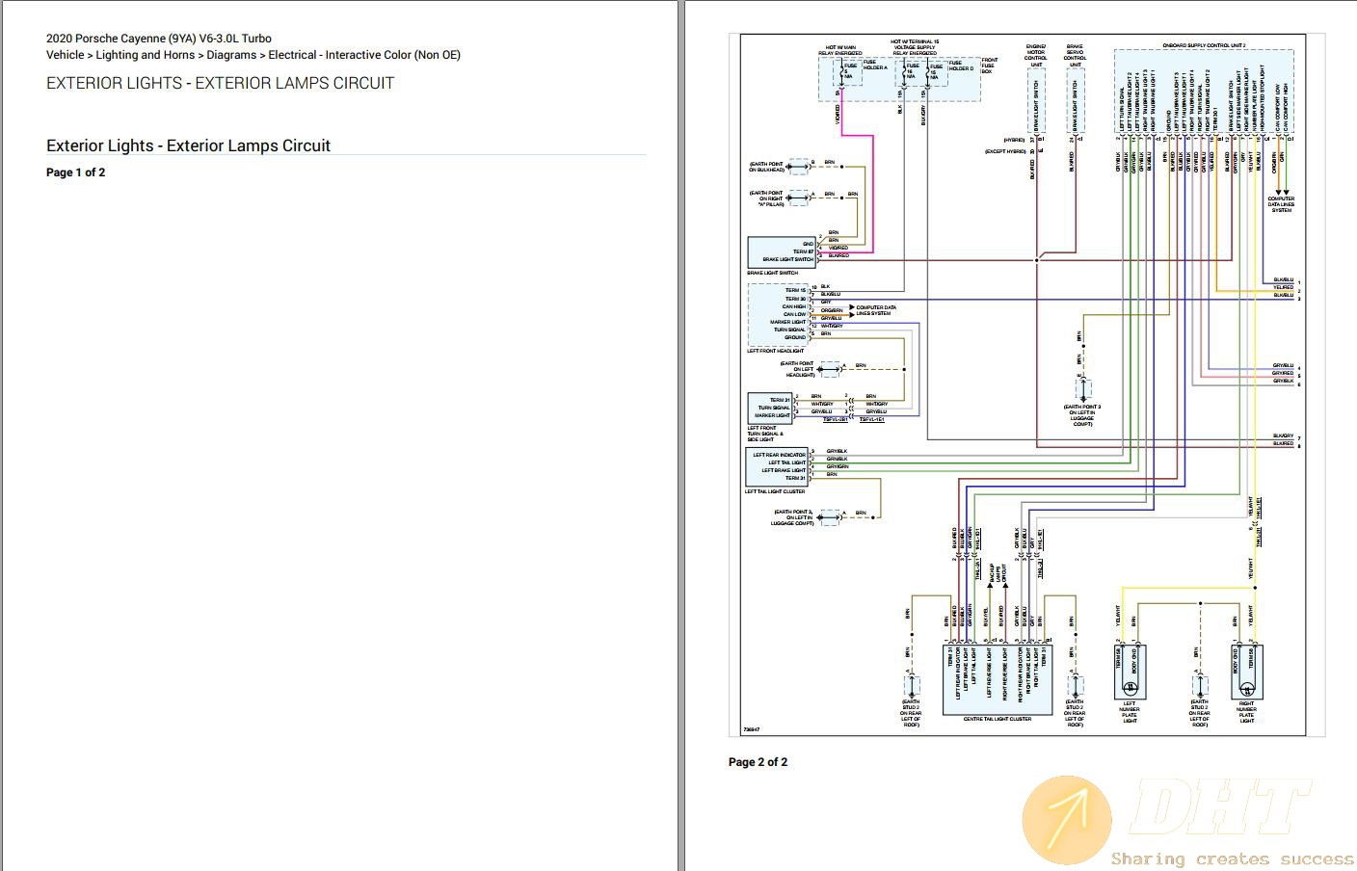Click the '(EXCEPT HYBRID)' pin label

pyautogui.click(x=1004, y=151)
